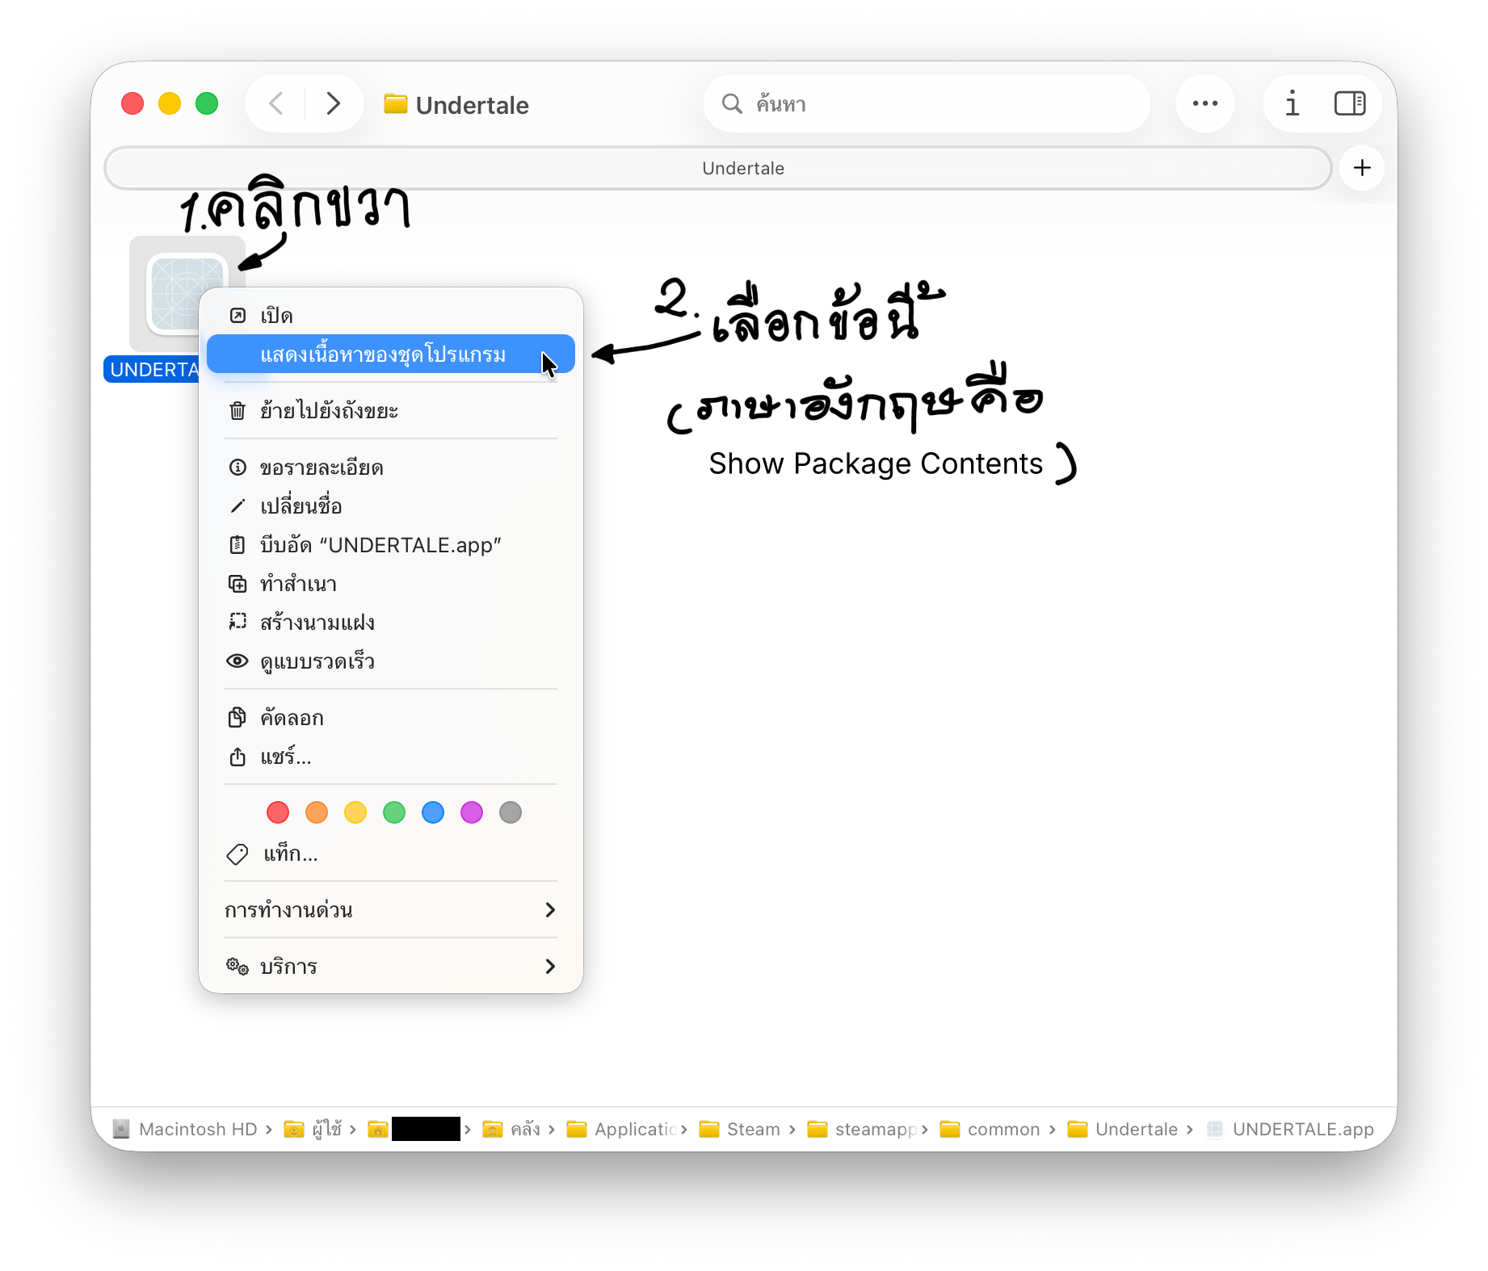Apply the purple tag color

472,812
